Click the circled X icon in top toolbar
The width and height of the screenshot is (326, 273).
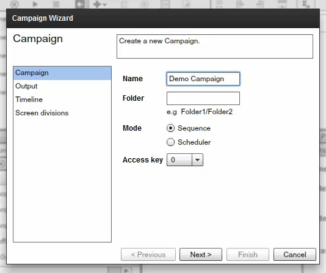[14, 4]
